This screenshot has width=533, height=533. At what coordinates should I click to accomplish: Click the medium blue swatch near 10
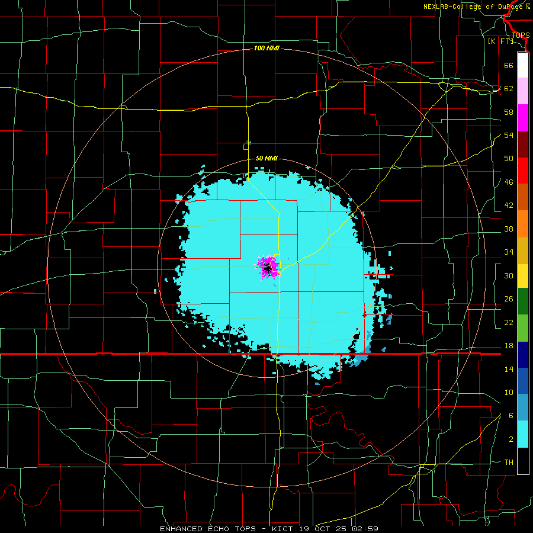coord(523,381)
